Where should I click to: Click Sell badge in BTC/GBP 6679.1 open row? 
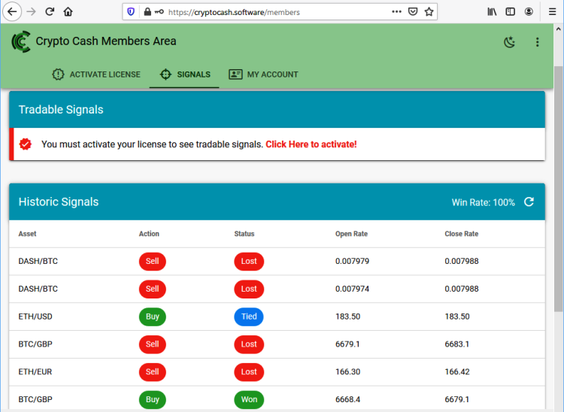(153, 344)
